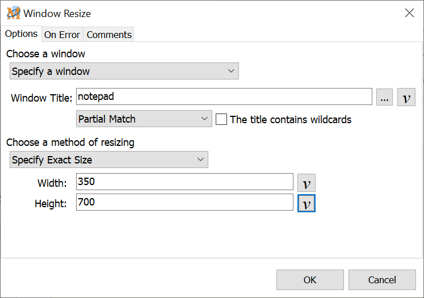Click the Width field showing 350

coord(184,182)
